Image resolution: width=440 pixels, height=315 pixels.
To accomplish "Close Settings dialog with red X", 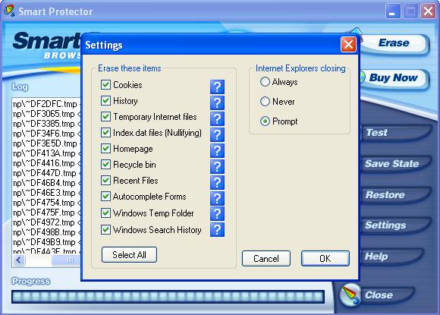I will (348, 44).
